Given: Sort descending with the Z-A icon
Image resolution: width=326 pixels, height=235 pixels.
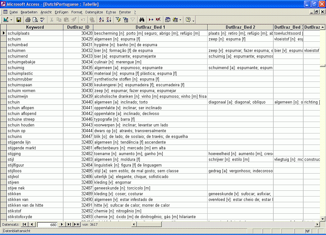Looking at the screenshot, I should (x=109, y=20).
